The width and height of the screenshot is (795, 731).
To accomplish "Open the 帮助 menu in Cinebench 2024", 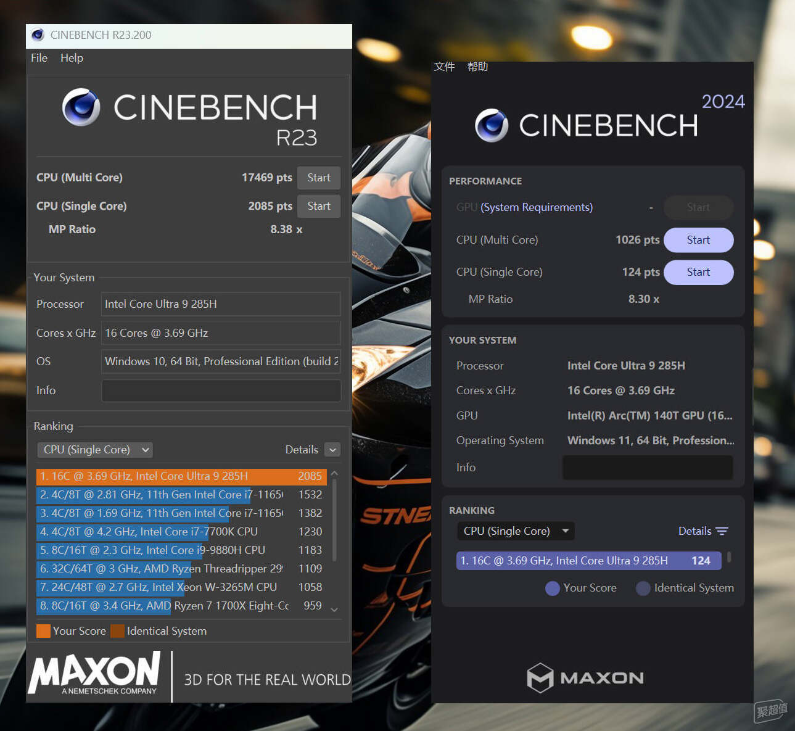I will [x=477, y=67].
